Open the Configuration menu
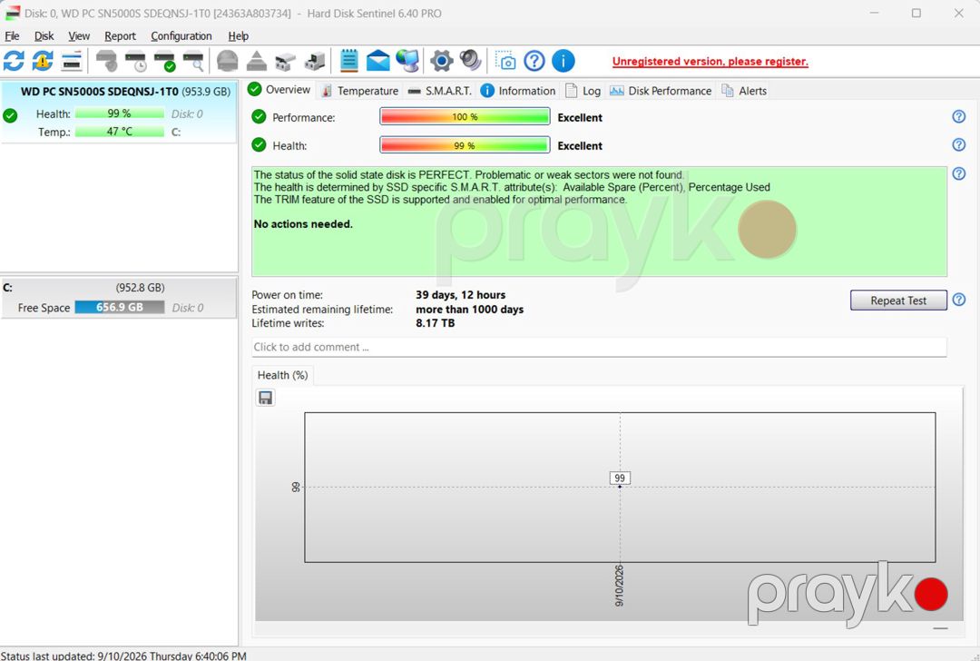 tap(181, 36)
